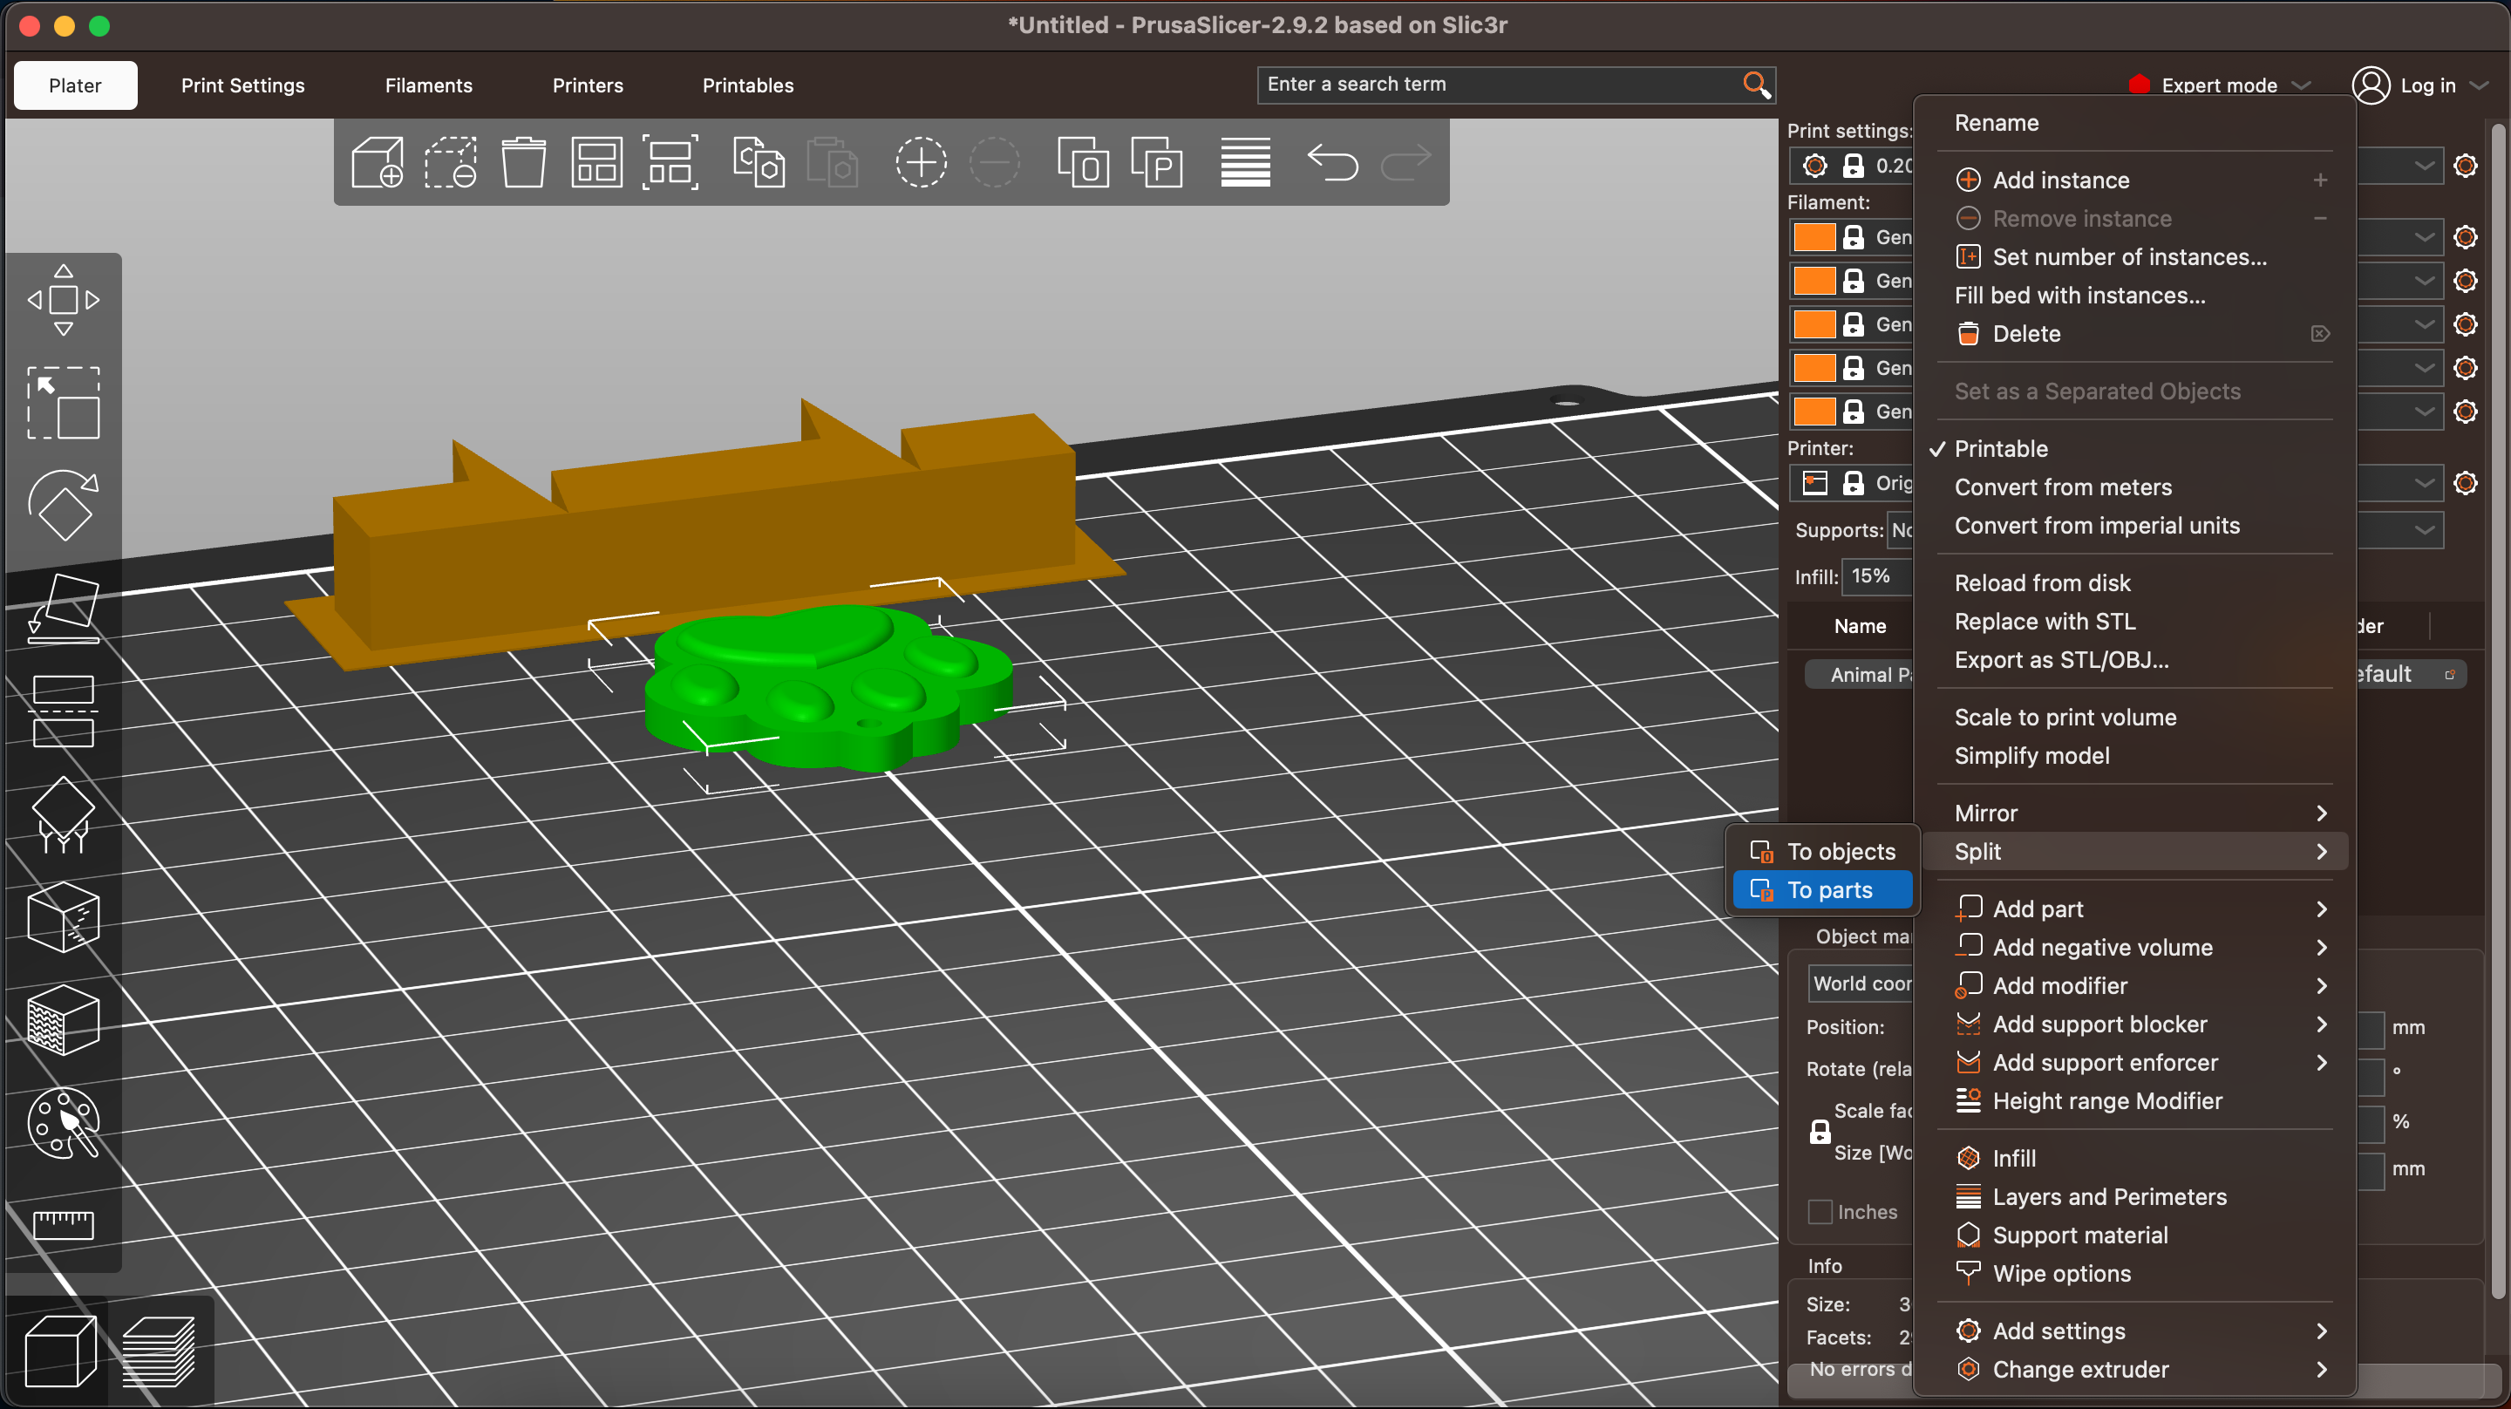Open the Filaments tab

[429, 85]
